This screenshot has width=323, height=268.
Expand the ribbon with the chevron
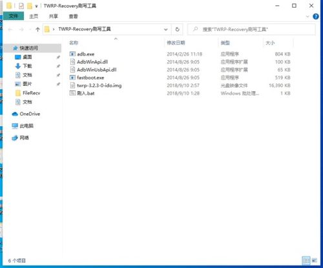point(307,16)
